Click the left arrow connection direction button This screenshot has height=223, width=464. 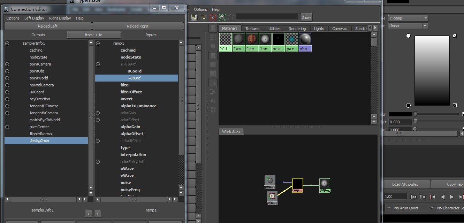pos(89,214)
